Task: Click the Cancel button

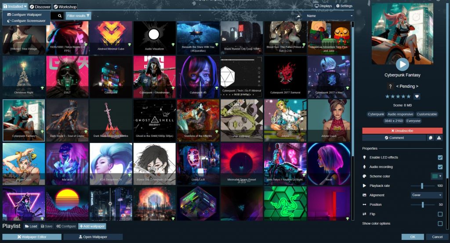Action: (437, 237)
